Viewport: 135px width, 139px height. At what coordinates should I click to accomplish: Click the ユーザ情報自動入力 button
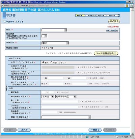(106, 53)
